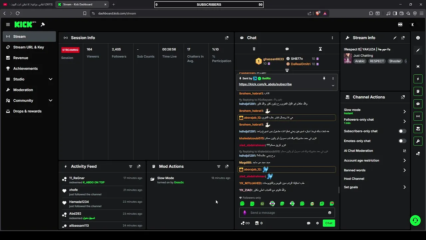
Task: Open the emoji picker in message box
Action: click(330, 213)
